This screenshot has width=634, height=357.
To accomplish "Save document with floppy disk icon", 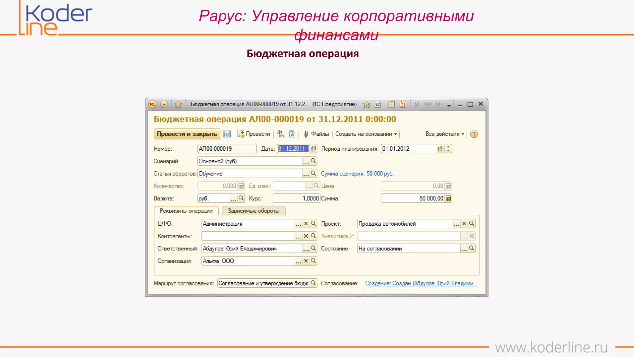I will pyautogui.click(x=227, y=134).
